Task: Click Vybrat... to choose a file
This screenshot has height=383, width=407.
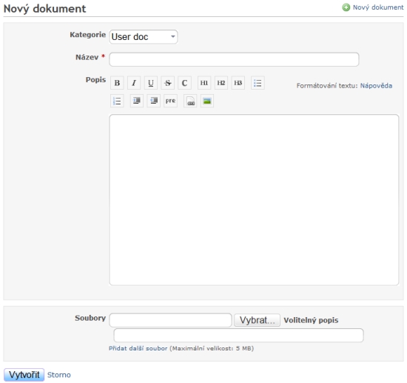Action: coord(257,320)
